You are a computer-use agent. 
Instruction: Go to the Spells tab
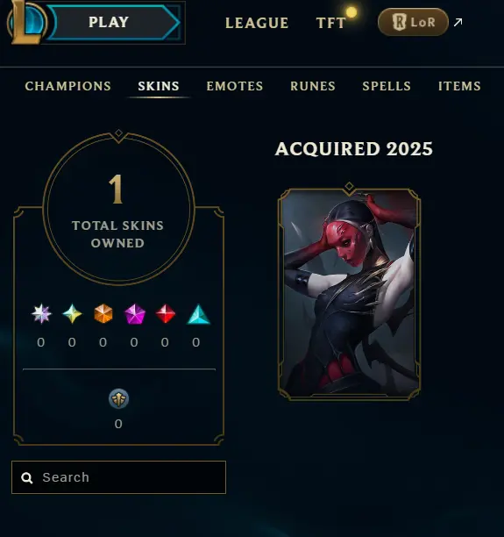(x=387, y=86)
